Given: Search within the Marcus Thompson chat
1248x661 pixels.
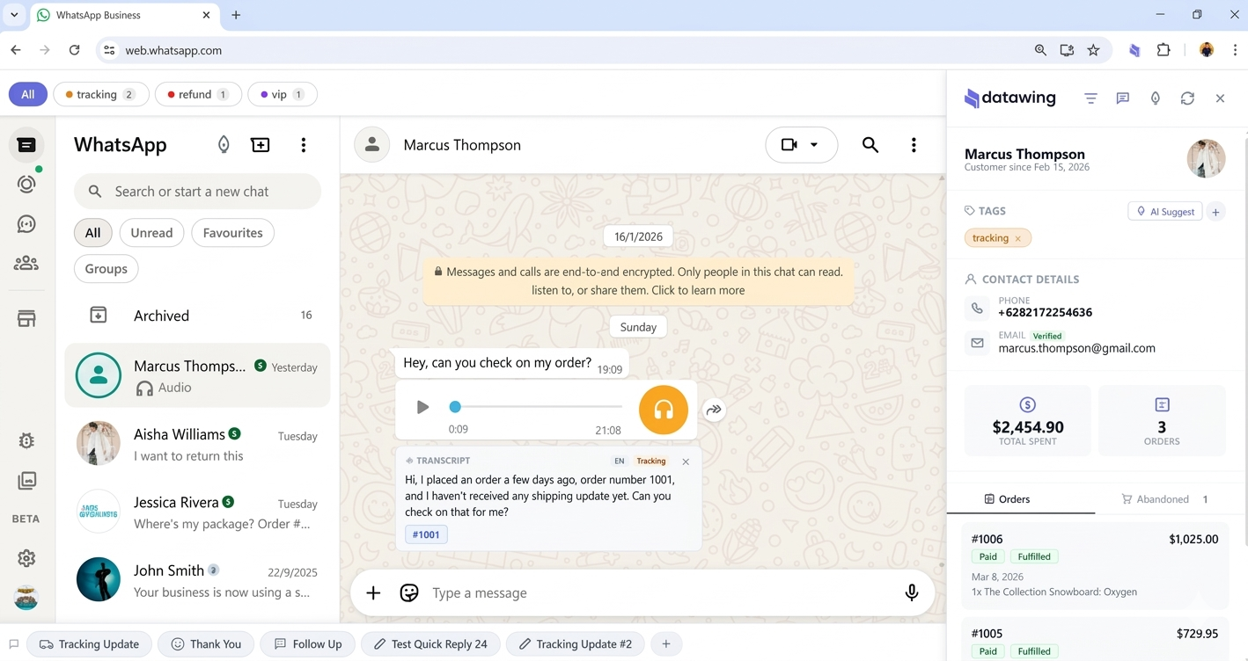Looking at the screenshot, I should 870,145.
